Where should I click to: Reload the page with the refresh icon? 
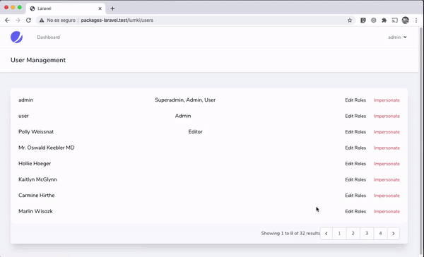(28, 20)
